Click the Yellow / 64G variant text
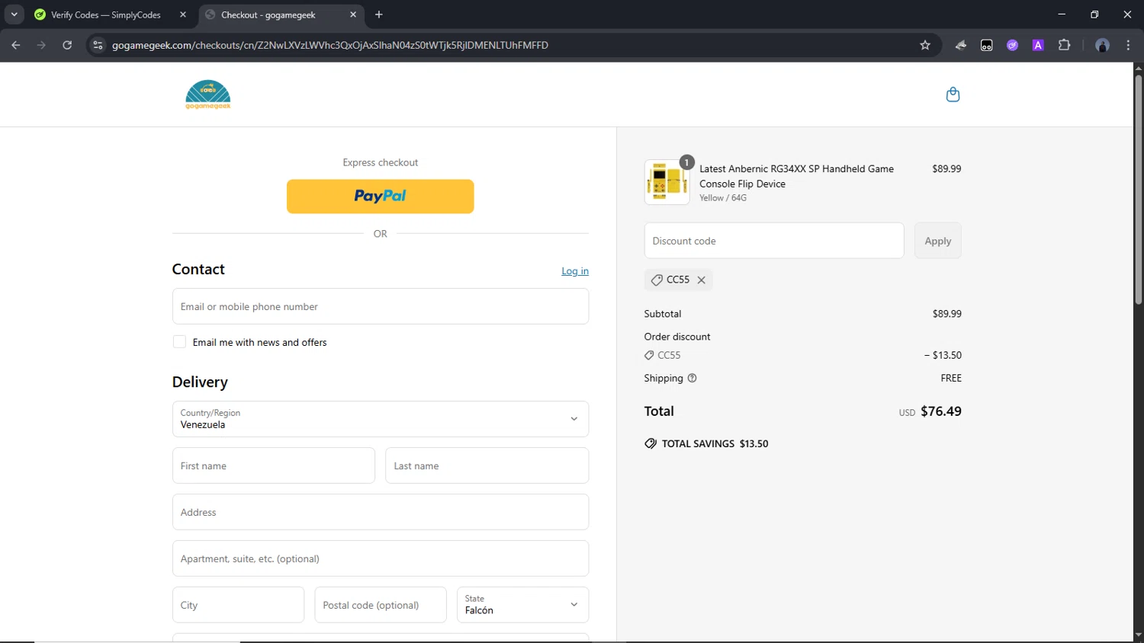The width and height of the screenshot is (1144, 643). pos(723,198)
